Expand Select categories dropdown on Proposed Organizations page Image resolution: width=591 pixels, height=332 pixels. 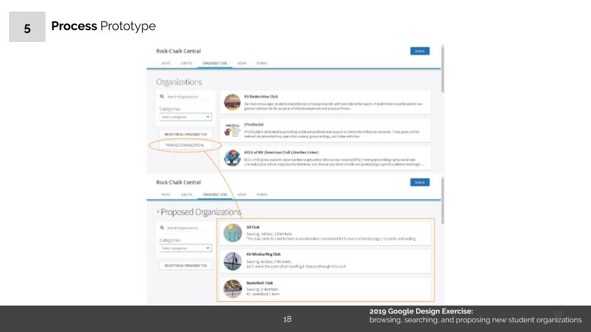(185, 248)
